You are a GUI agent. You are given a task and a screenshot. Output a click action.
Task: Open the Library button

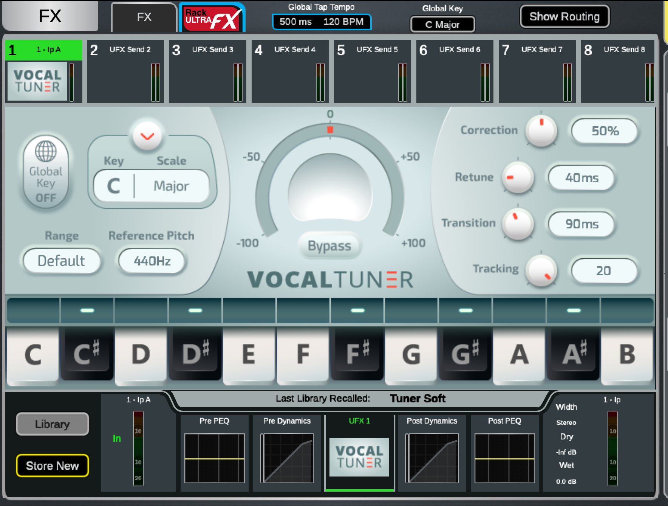pos(53,424)
